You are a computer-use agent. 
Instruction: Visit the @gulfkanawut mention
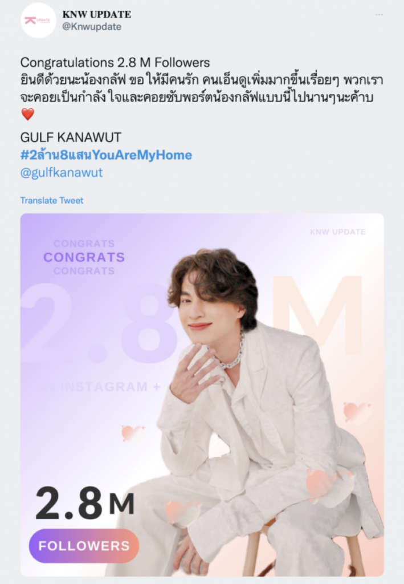pyautogui.click(x=62, y=172)
